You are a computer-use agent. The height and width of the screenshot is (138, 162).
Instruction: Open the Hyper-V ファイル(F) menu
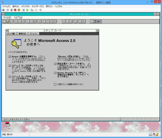[6, 6]
